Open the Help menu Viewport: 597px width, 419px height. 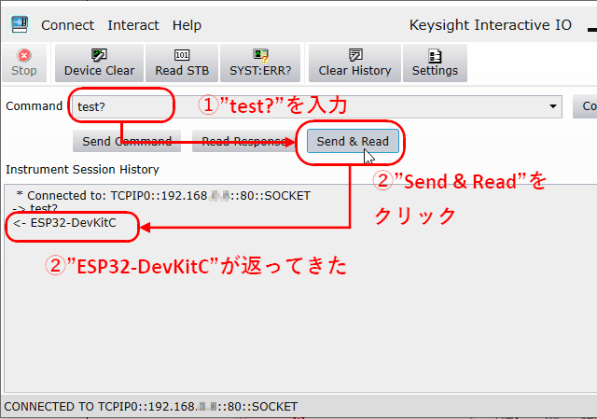tap(187, 25)
